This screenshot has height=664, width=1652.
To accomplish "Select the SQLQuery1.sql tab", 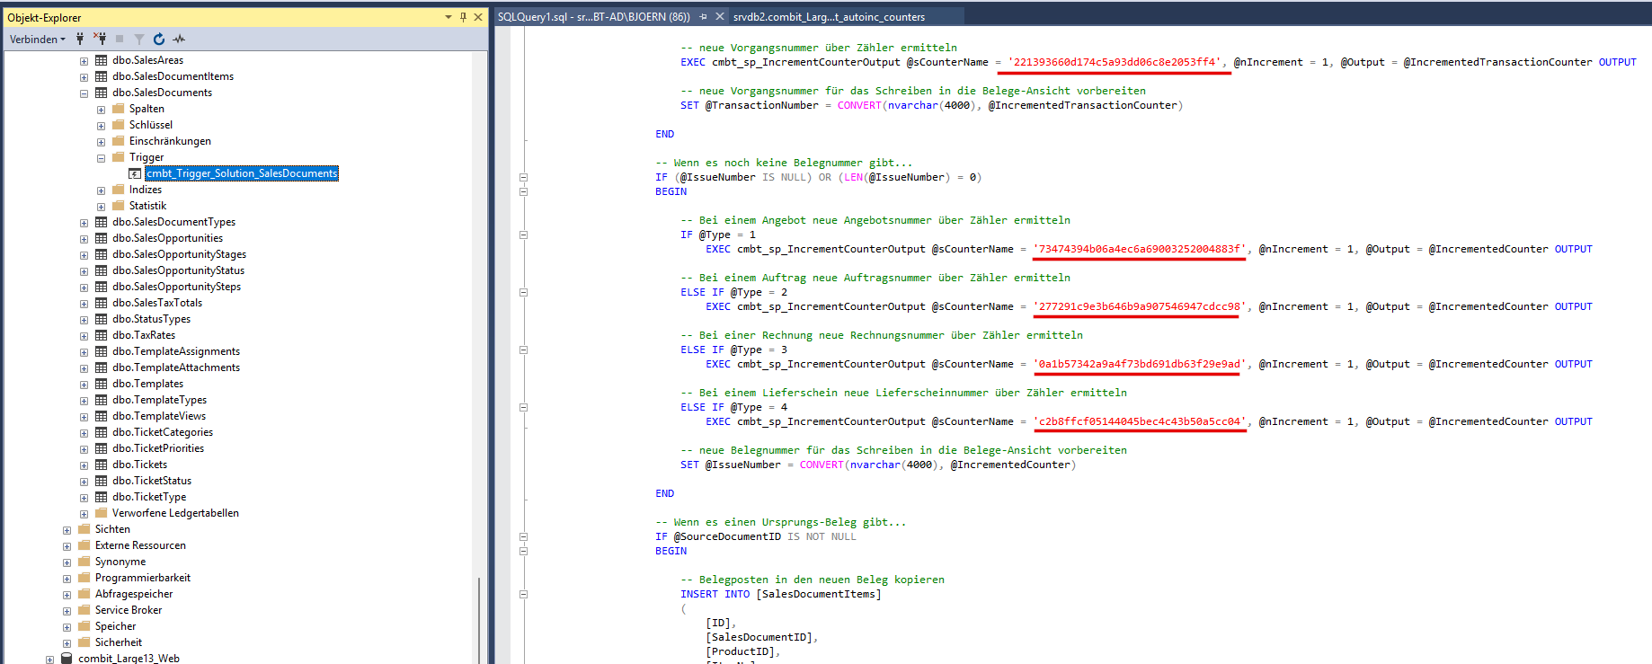I will [593, 16].
